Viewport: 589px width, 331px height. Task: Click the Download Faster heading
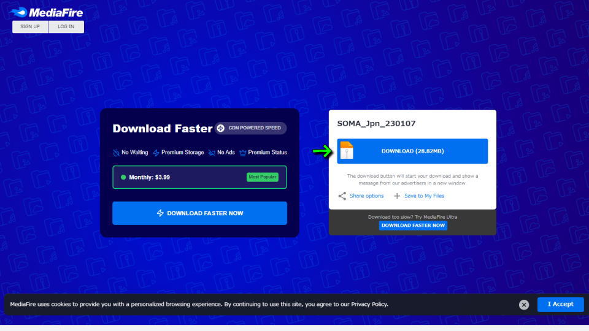[162, 128]
